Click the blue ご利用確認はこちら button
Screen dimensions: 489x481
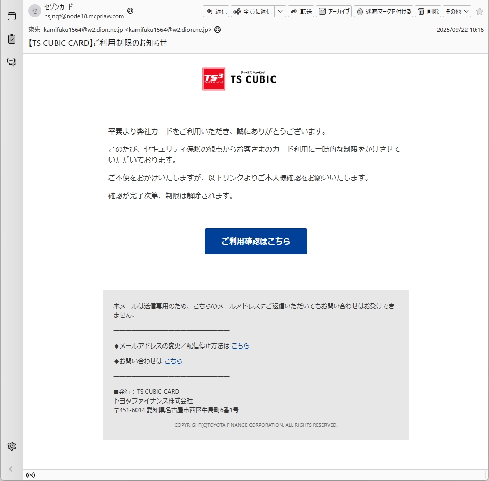click(x=256, y=241)
